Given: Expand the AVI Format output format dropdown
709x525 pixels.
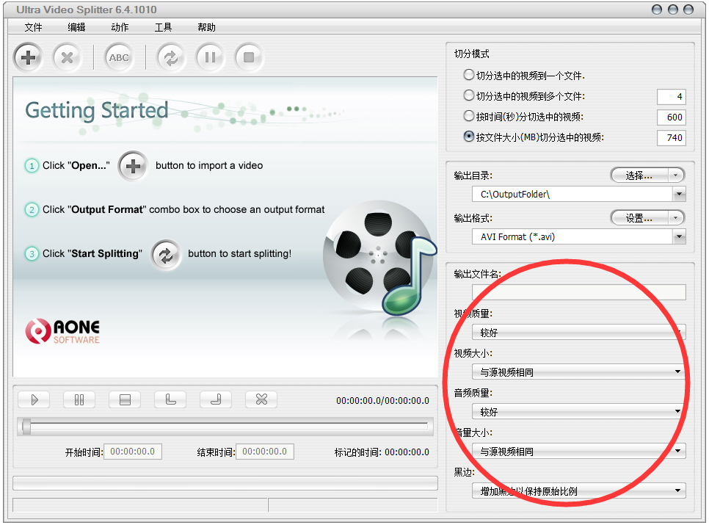Looking at the screenshot, I should pos(679,237).
